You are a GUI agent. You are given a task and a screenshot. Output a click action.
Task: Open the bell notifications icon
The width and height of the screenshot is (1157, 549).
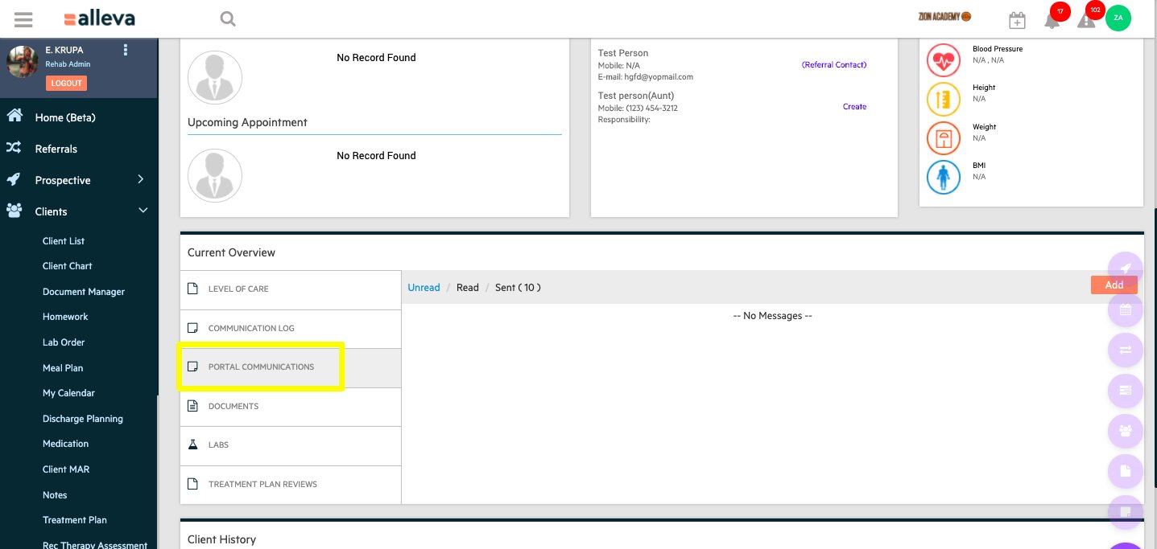[1052, 21]
